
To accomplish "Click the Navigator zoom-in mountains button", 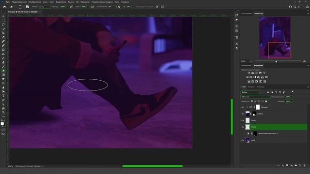I will coord(305,61).
